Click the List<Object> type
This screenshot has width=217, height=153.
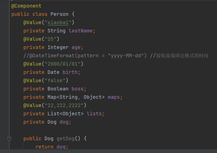[x=66, y=114]
